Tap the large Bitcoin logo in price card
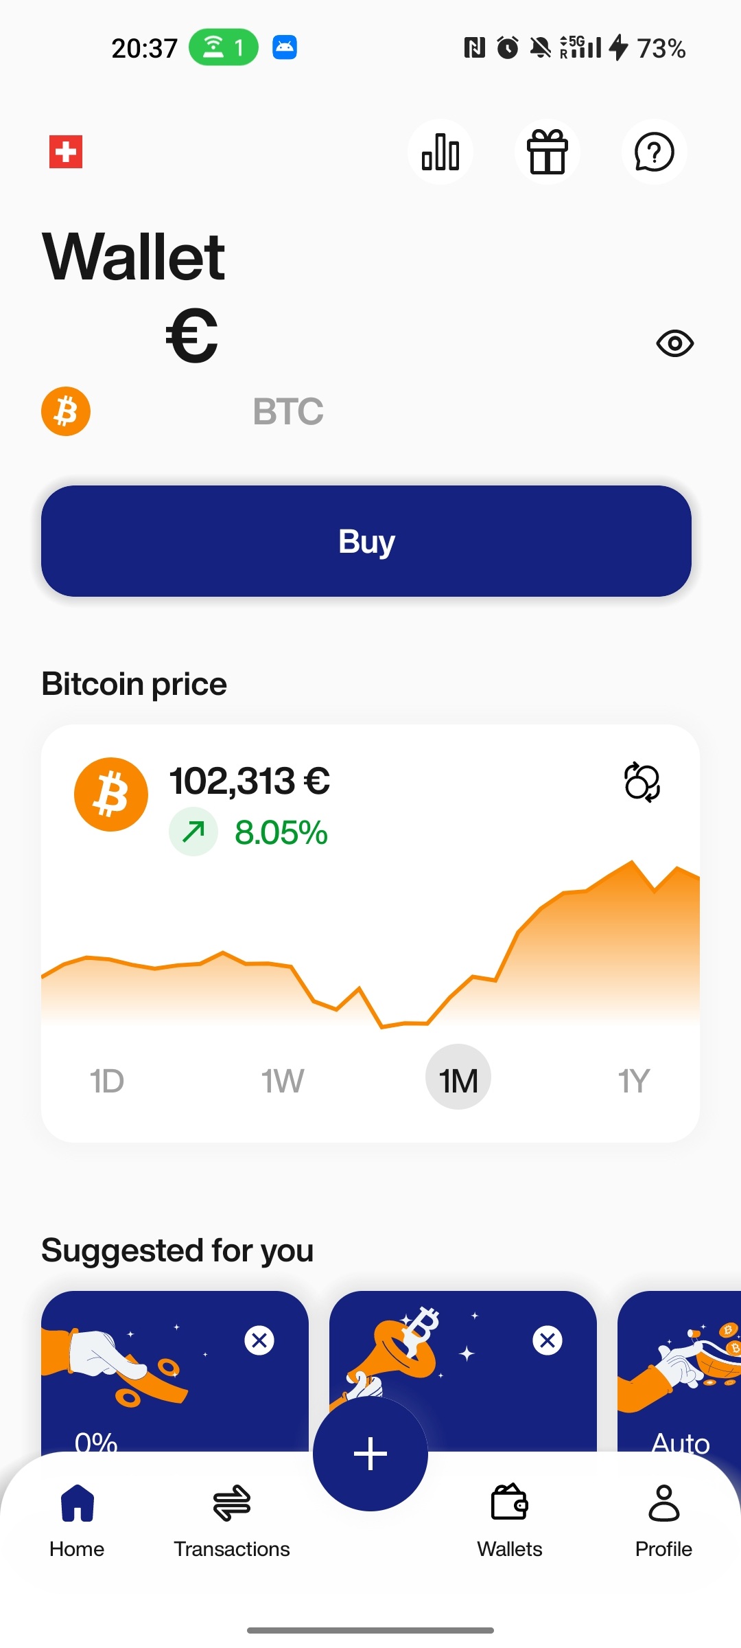This screenshot has height=1648, width=741. coord(111,794)
